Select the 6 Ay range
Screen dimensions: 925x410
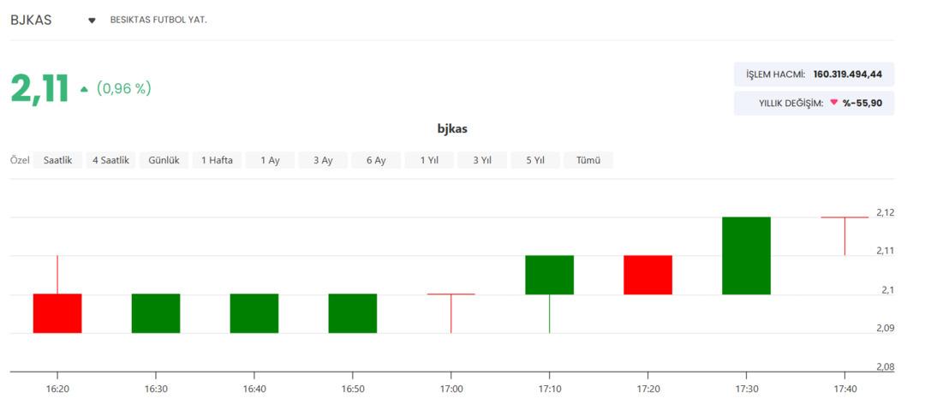376,160
